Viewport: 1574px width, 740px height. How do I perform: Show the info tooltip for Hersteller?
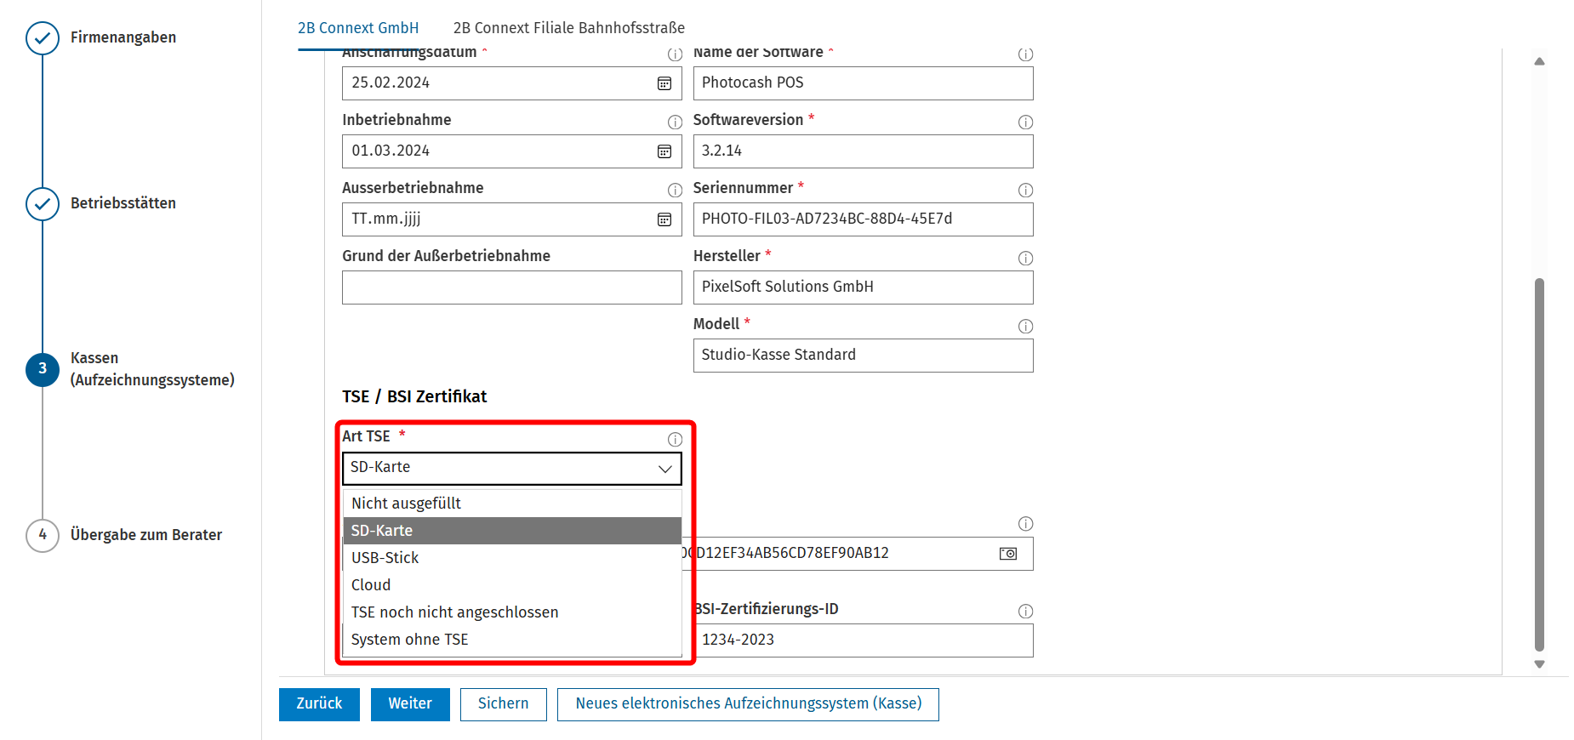tap(1025, 258)
